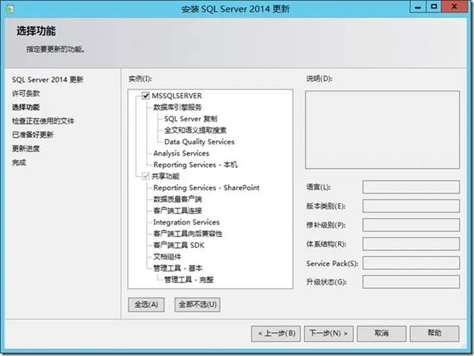Click the 实例(I) label
Viewport: 474px width, 356px height.
pos(140,79)
